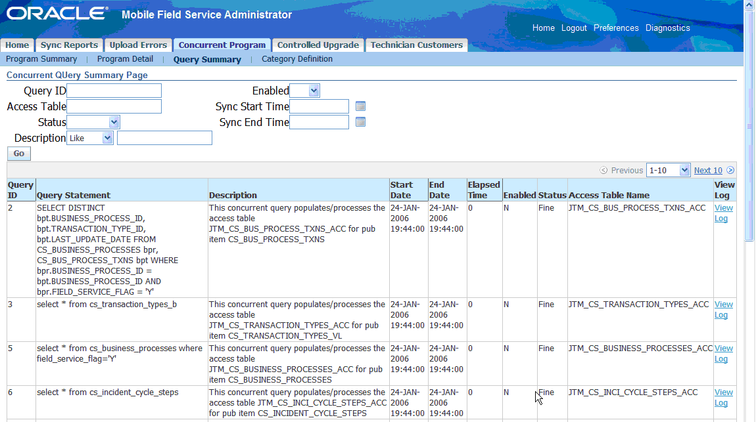Open the Controlled Upgrade tab
Viewport: 756px width, 422px height.
318,45
